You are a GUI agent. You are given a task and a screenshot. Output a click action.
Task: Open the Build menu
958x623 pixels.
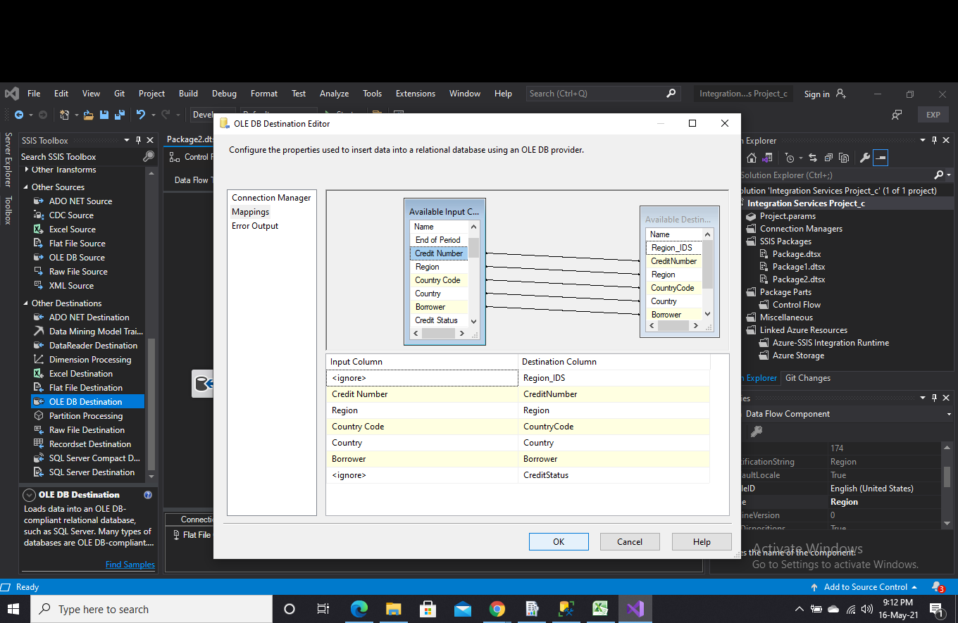pyautogui.click(x=188, y=94)
